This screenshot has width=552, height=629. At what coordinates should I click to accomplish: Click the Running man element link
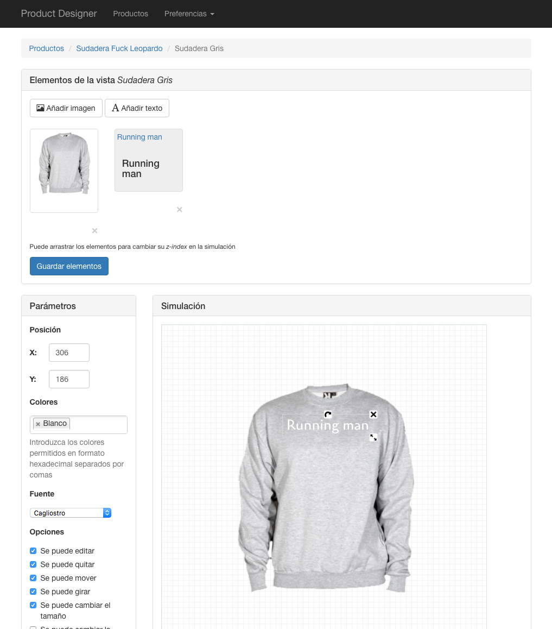coord(139,137)
